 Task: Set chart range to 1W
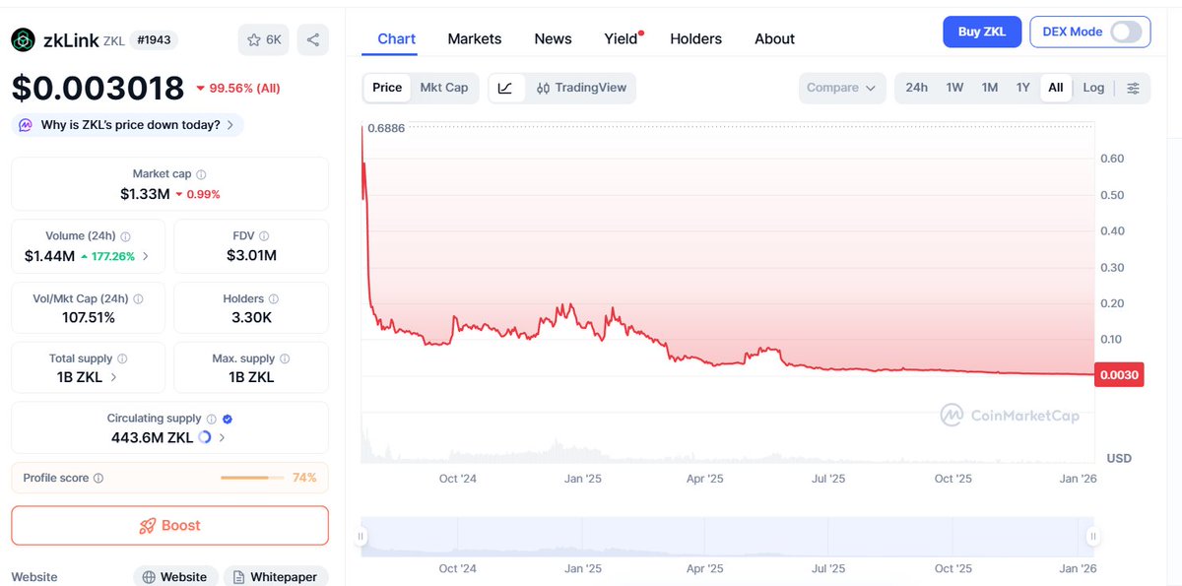(x=954, y=88)
